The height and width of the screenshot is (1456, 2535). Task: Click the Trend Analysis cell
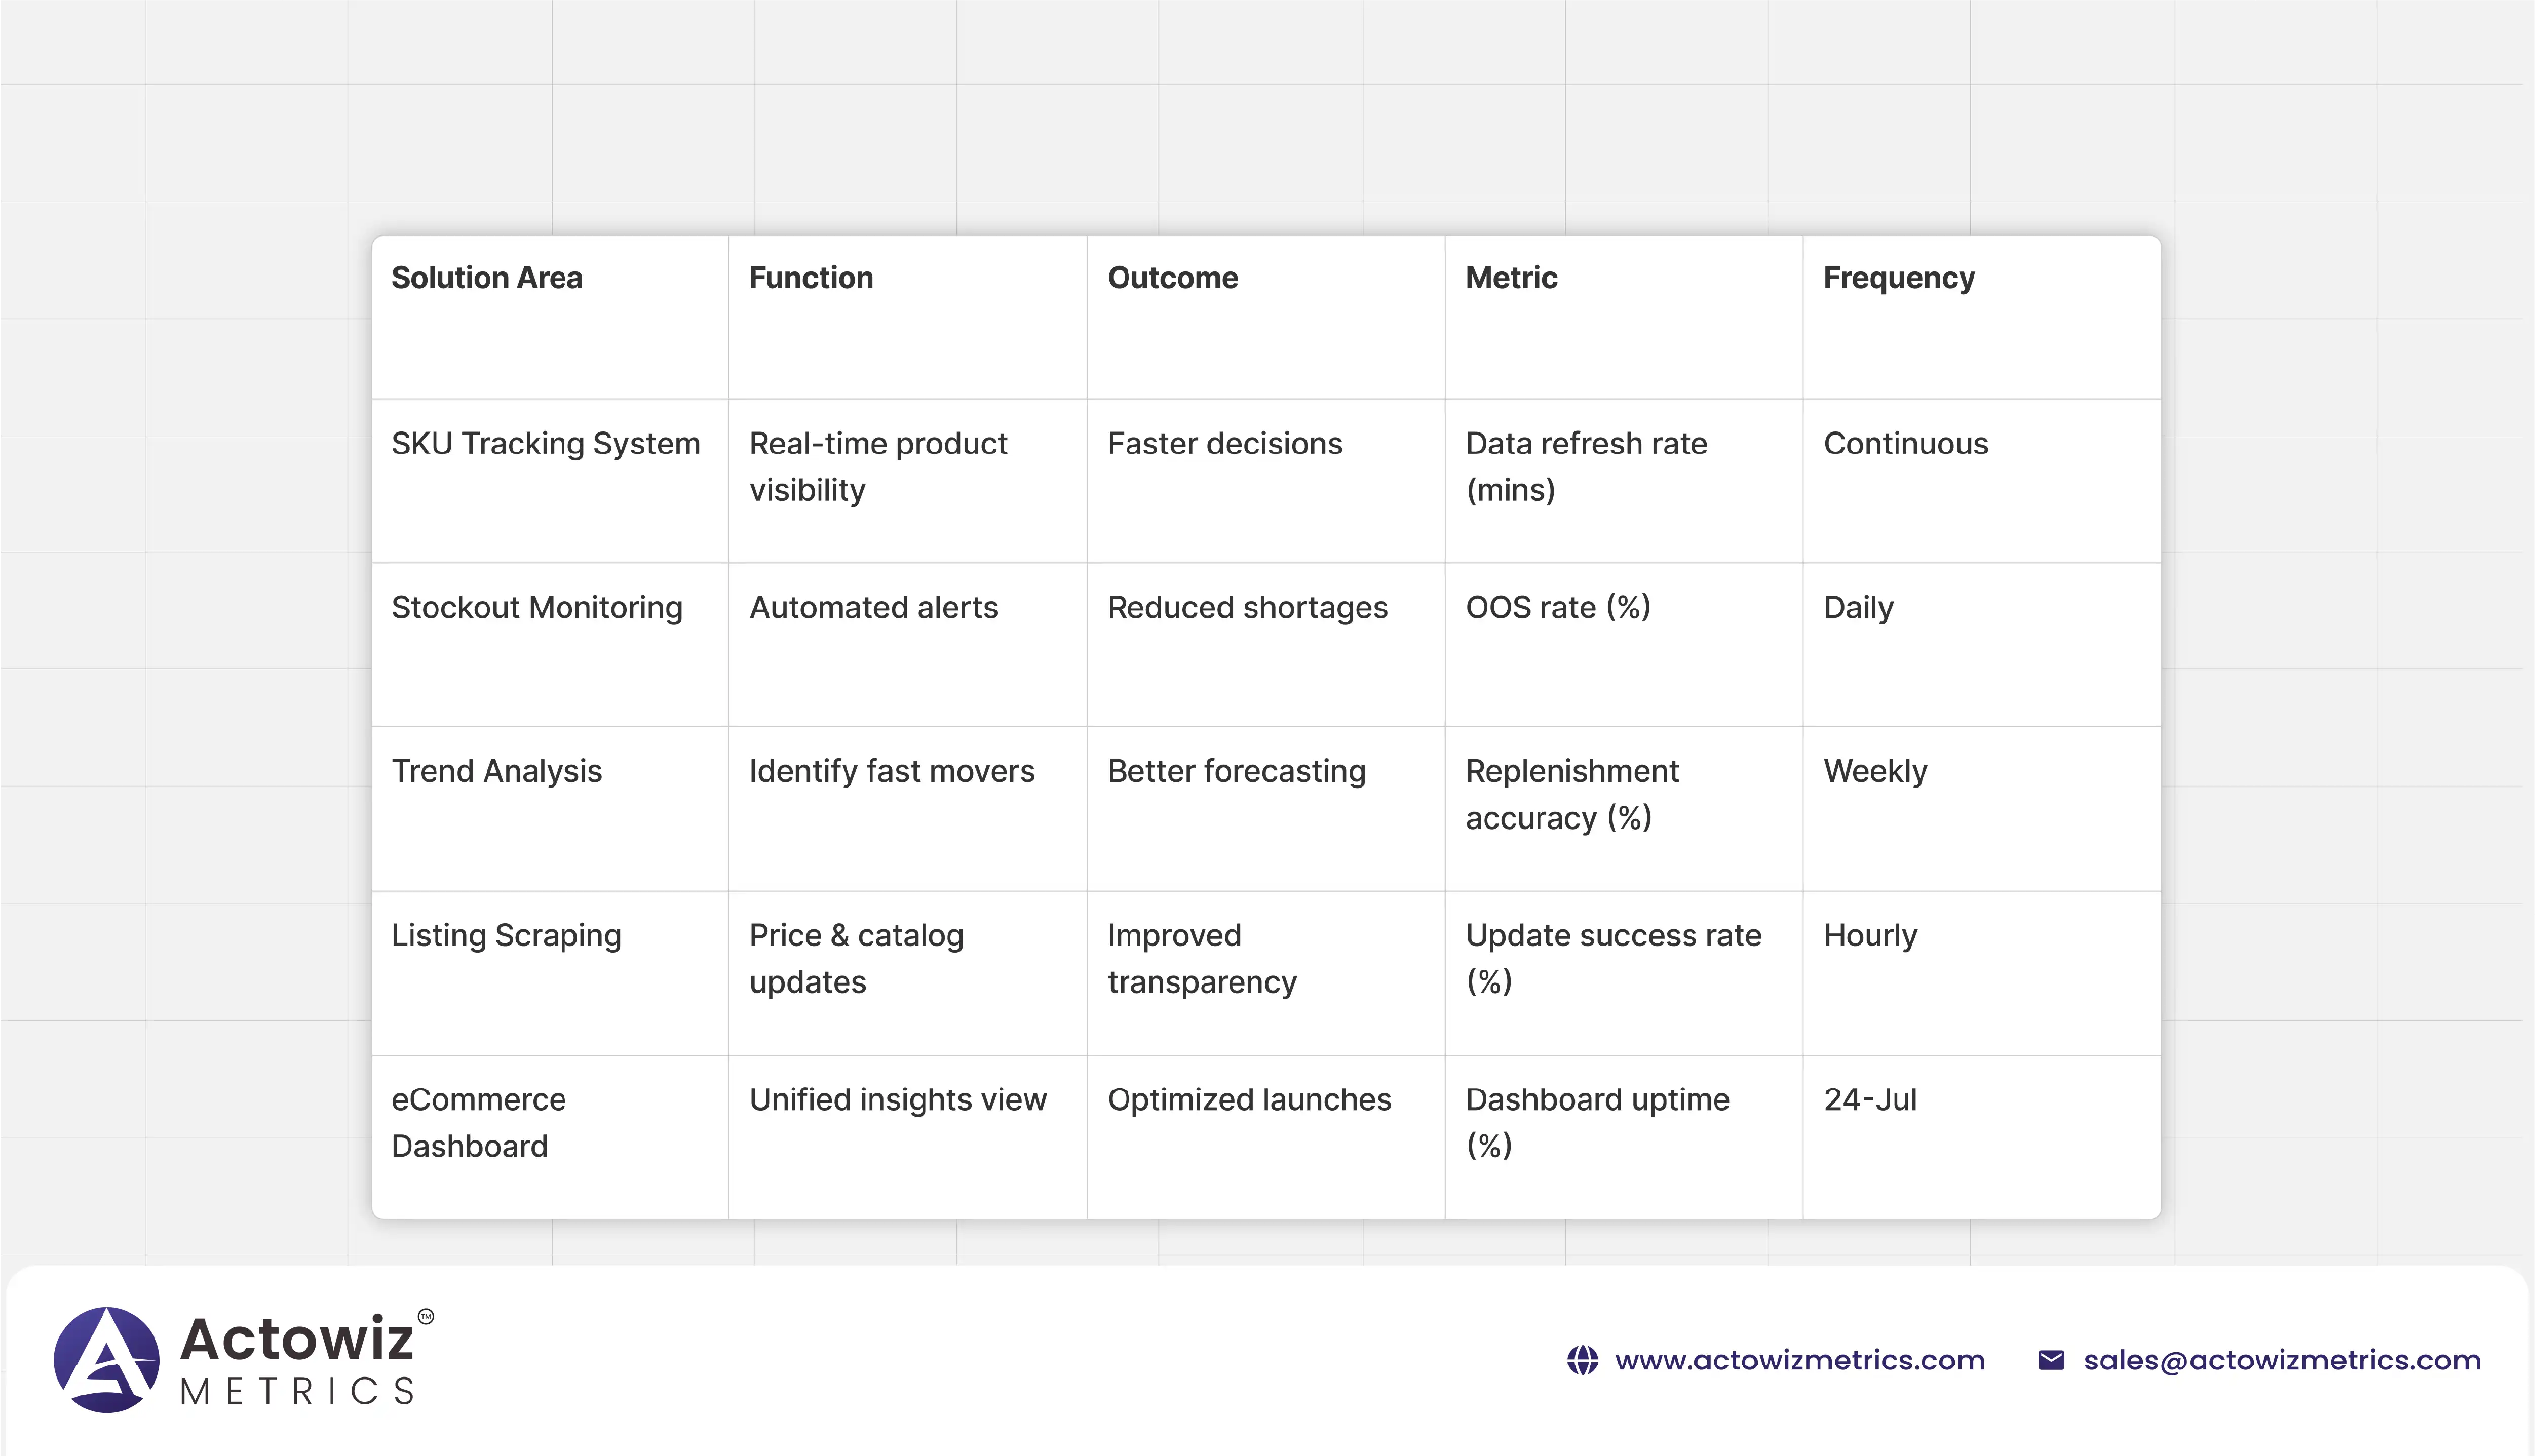[x=496, y=772]
